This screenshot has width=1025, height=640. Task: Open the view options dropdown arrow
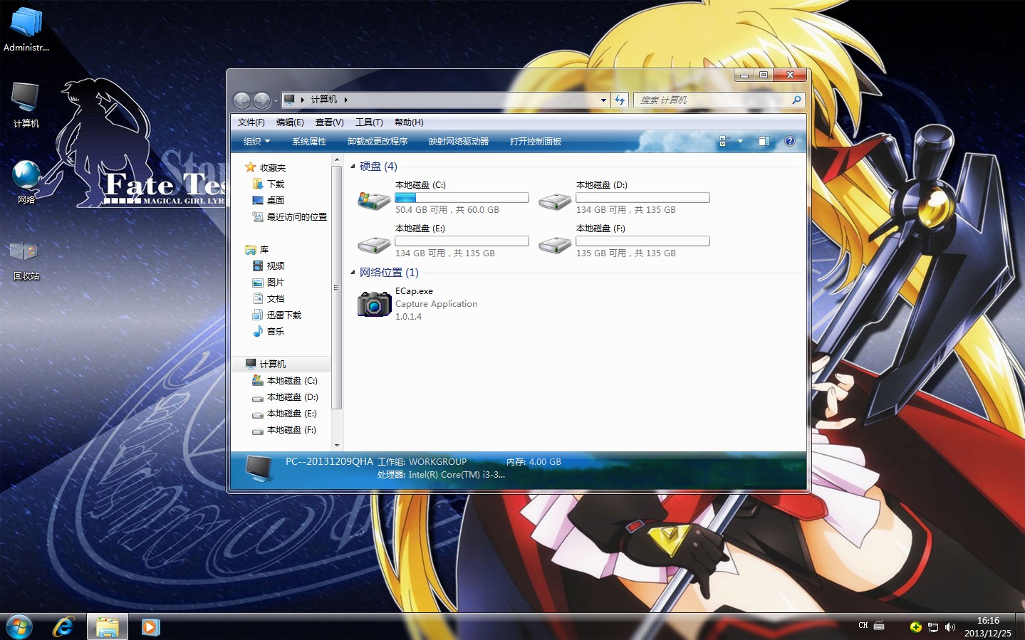click(x=740, y=142)
